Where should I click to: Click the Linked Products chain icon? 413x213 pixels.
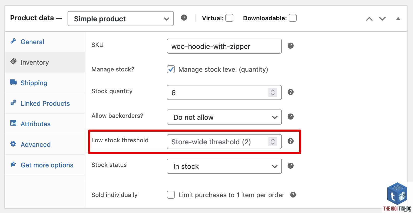coord(13,103)
